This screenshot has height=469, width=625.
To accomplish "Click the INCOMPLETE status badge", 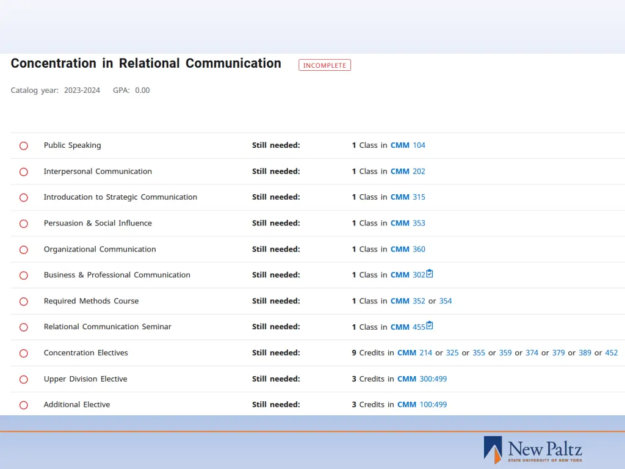I will point(325,65).
